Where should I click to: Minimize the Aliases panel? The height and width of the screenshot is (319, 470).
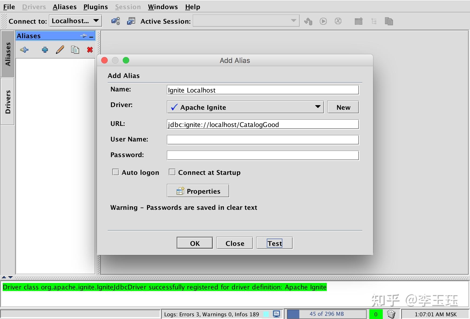tap(91, 36)
